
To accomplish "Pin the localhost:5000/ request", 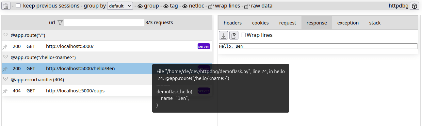I will point(5,47).
